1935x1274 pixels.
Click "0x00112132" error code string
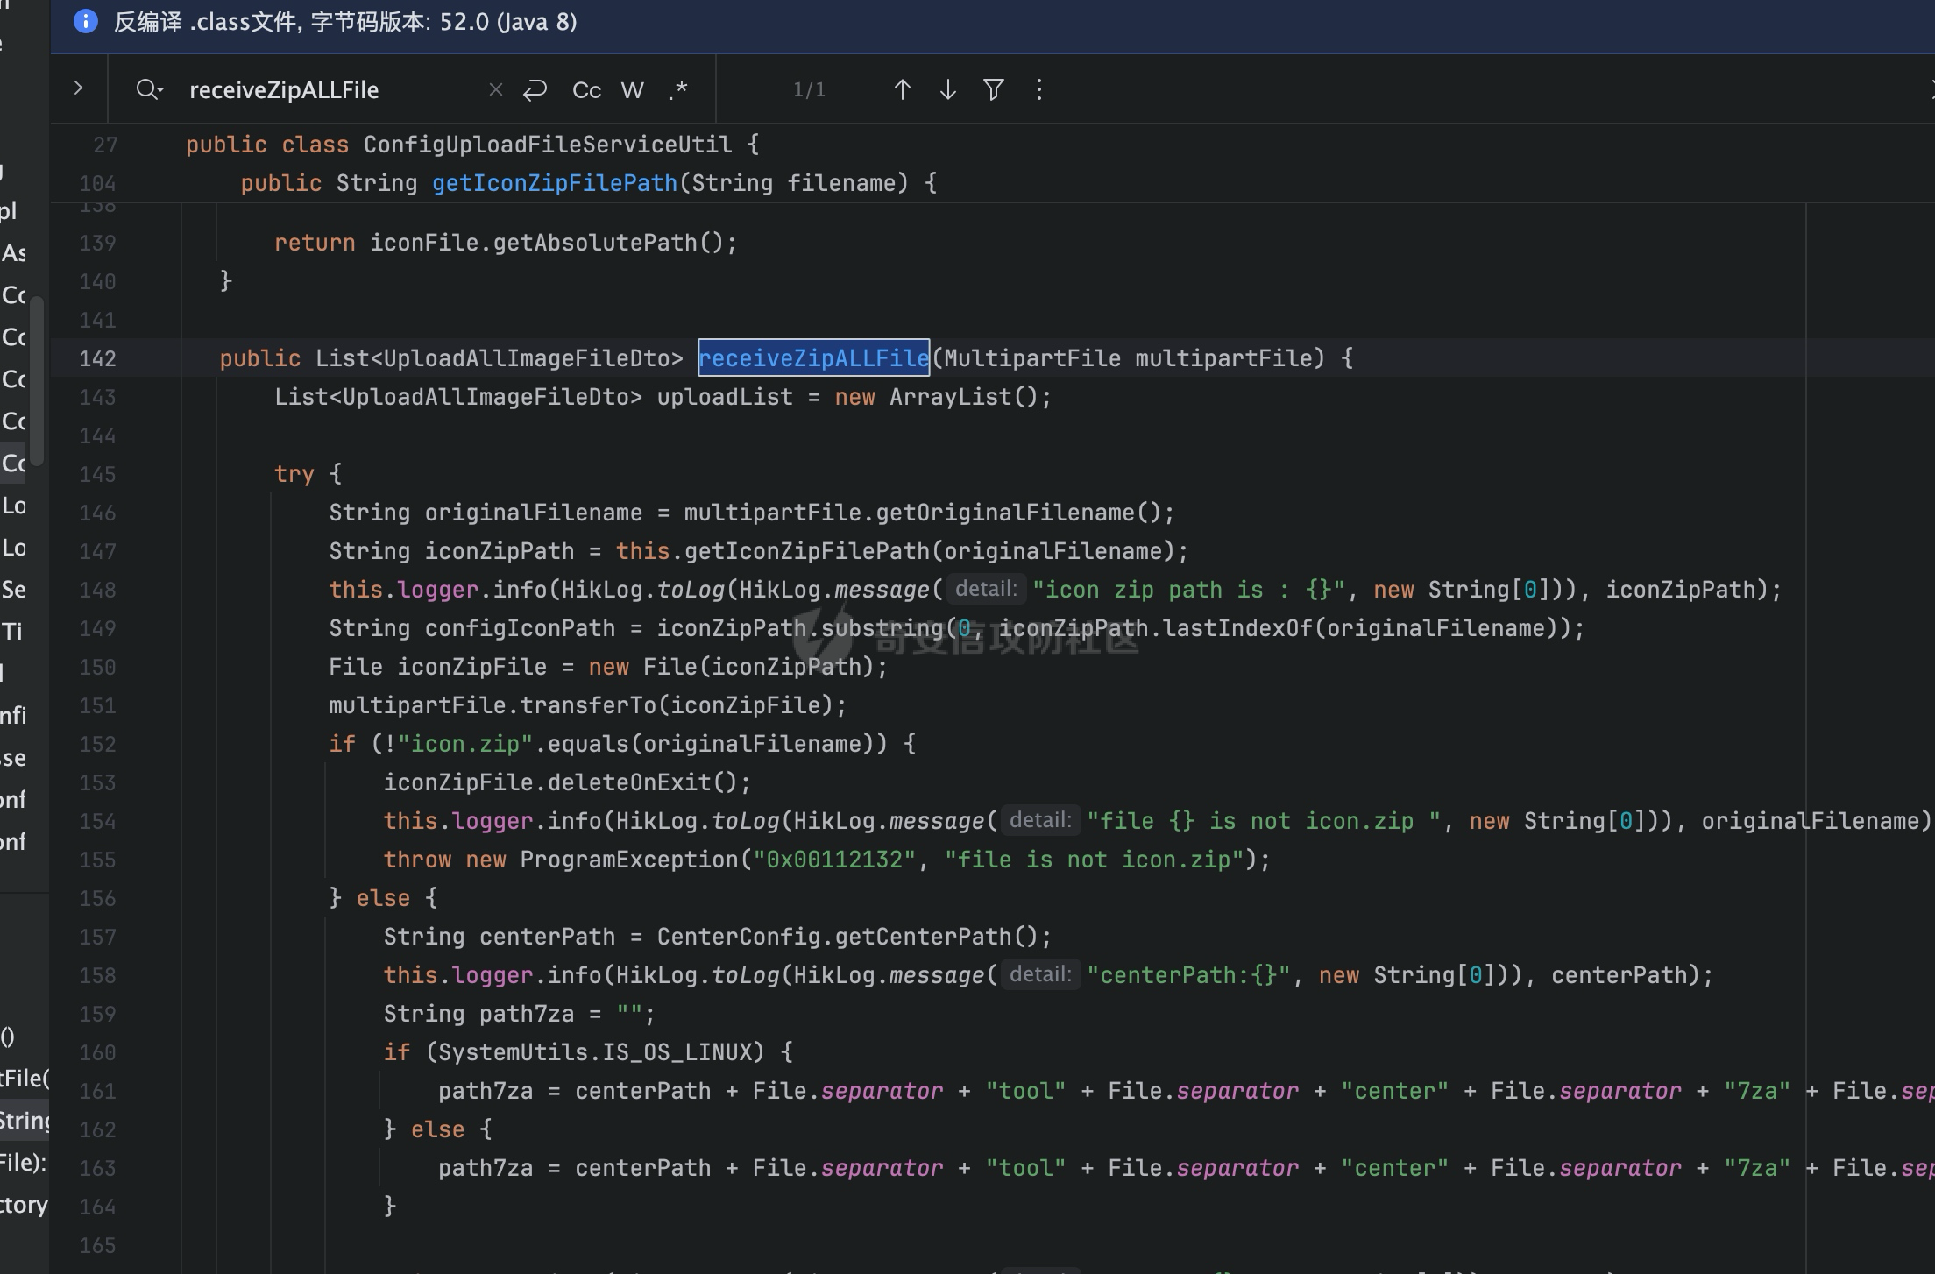pyautogui.click(x=835, y=860)
